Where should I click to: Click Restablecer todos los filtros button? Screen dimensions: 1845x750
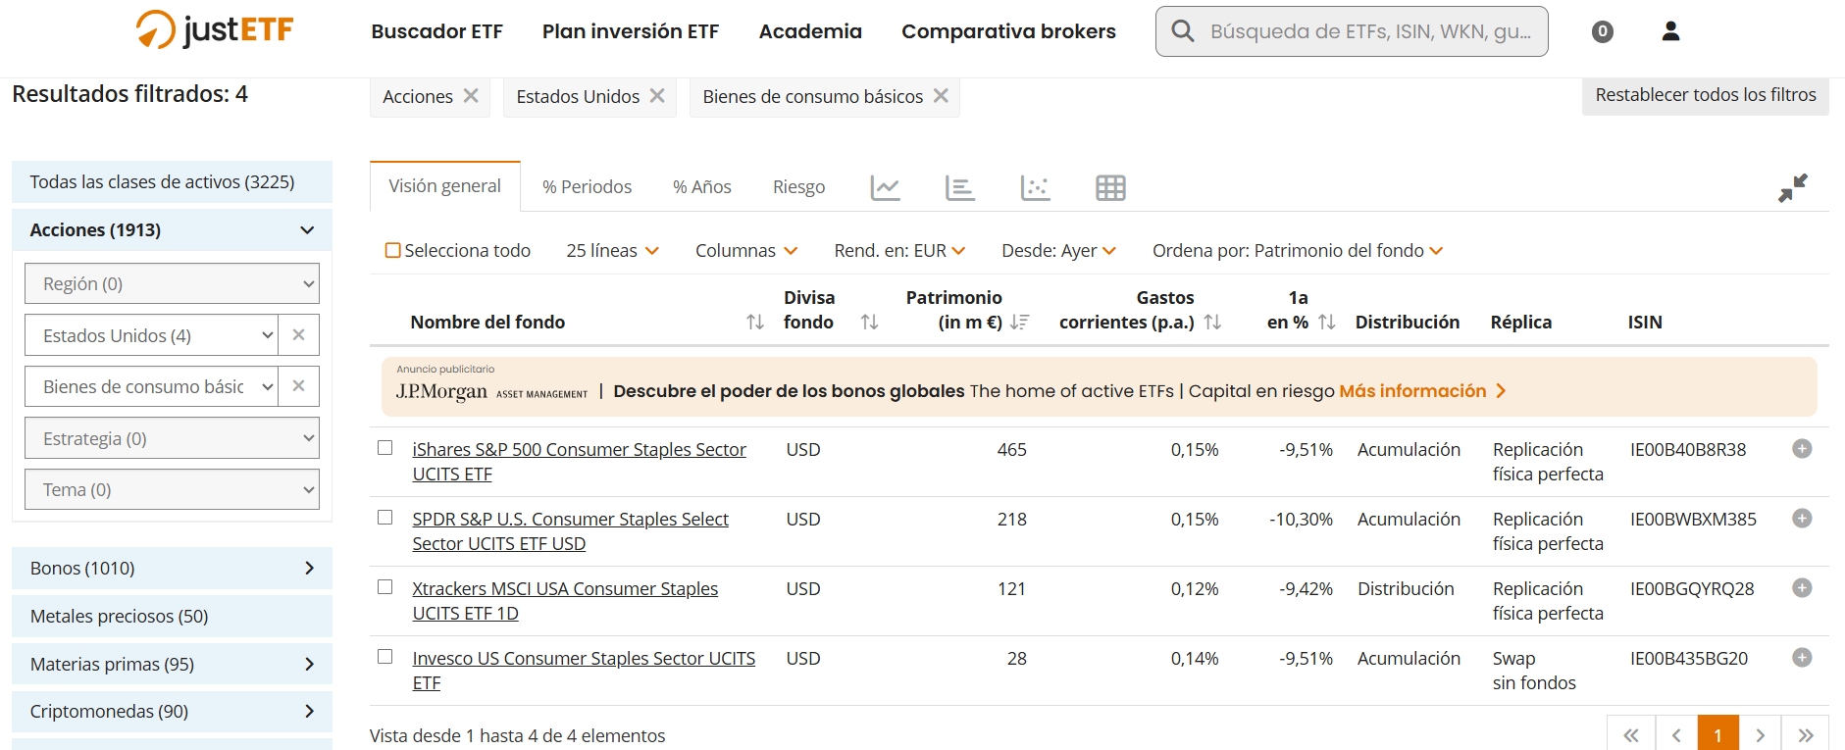coord(1705,95)
